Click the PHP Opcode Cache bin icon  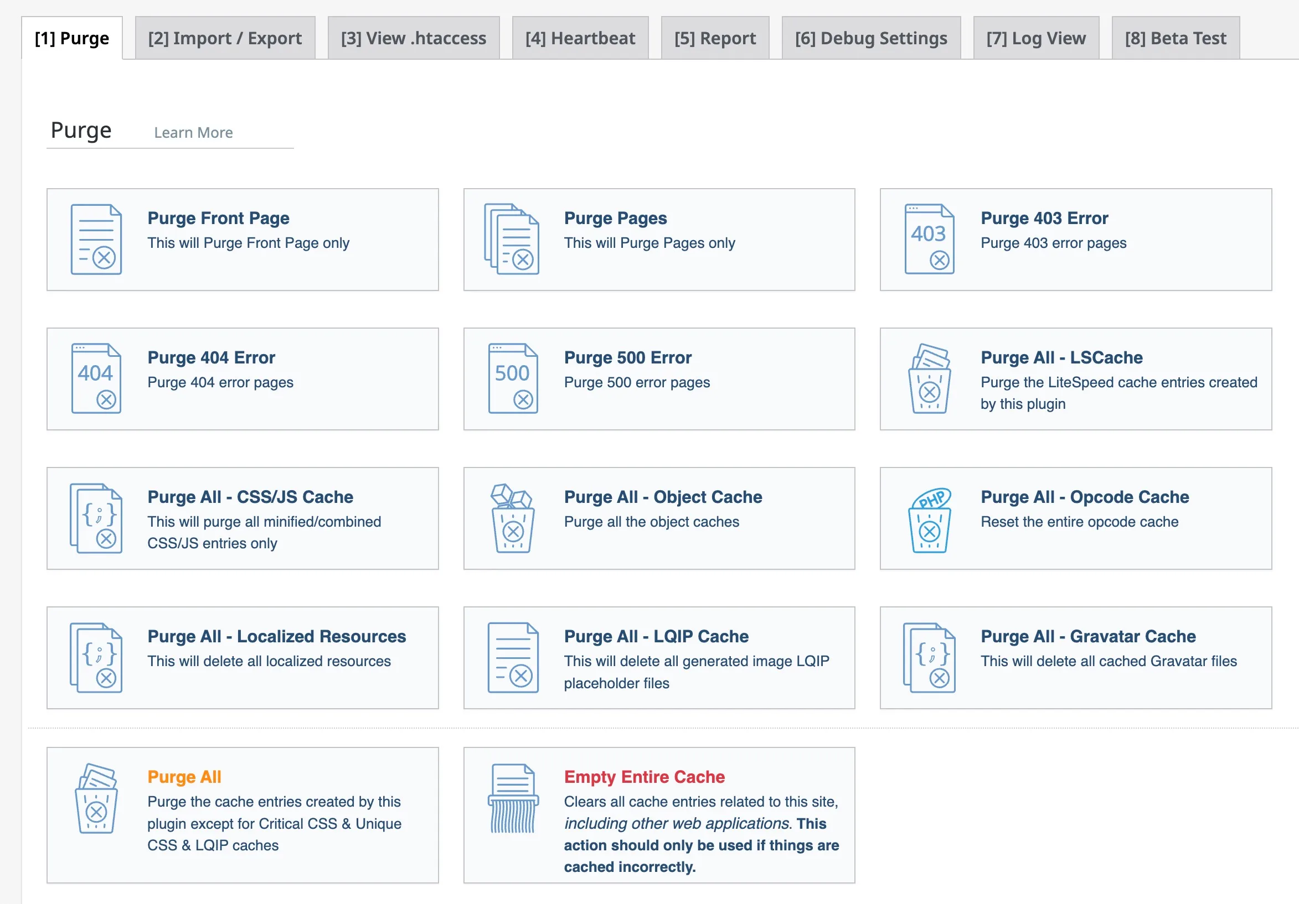coord(929,519)
